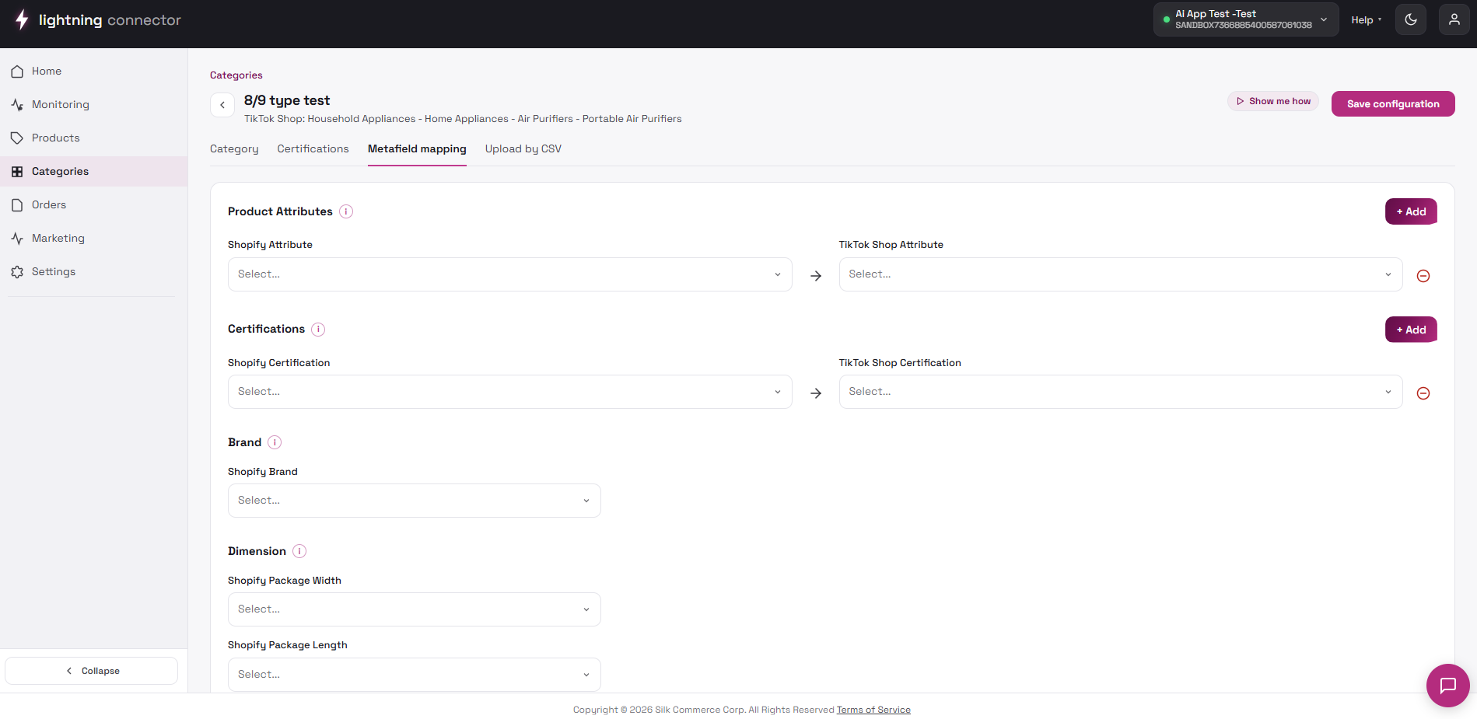
Task: Add a new Product Attributes mapping
Action: click(x=1411, y=211)
